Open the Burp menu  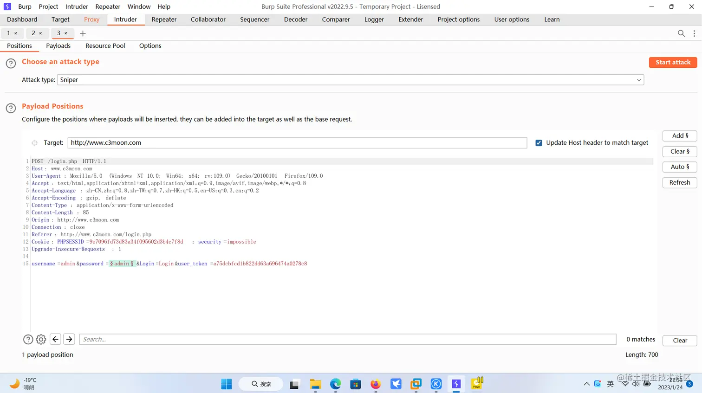tap(25, 6)
